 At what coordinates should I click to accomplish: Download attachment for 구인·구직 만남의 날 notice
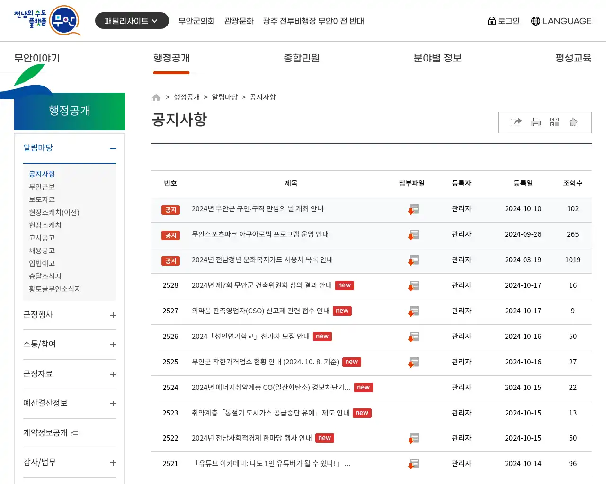(x=413, y=209)
